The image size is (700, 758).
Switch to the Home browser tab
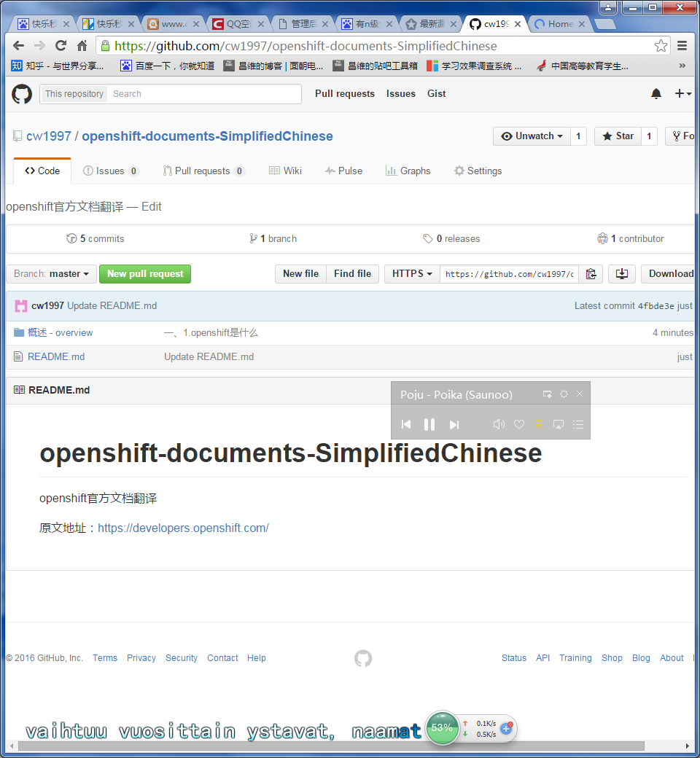[560, 23]
